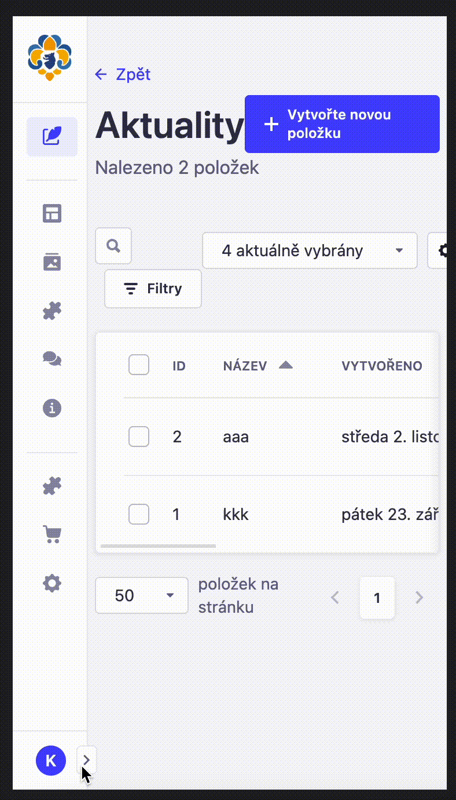Sort by the VYTVOŘENO column header
Viewport: 456px width, 800px height.
(382, 366)
